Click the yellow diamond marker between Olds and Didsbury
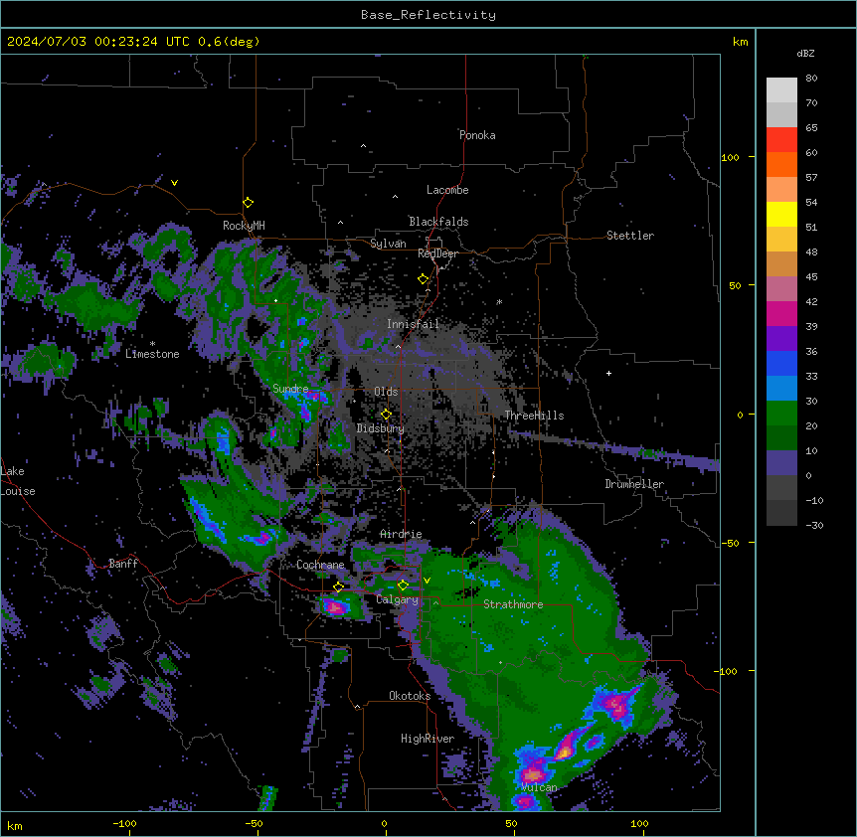 tap(386, 415)
